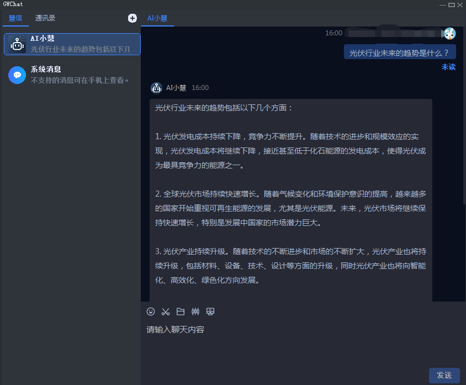Click the reply paragraph starting 1. 光伏发电成本持续下降
The width and height of the screenshot is (466, 385).
290,151
